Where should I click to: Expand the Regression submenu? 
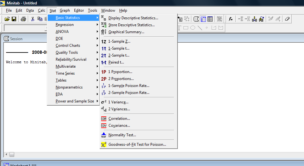[x=73, y=25]
